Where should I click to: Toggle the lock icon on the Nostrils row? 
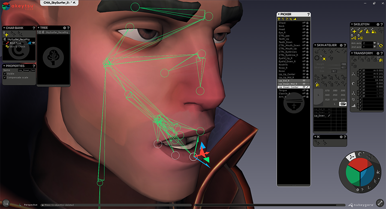308,65
